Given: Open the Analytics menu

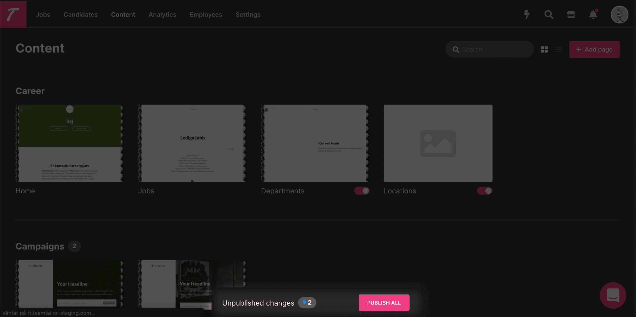Looking at the screenshot, I should (162, 15).
